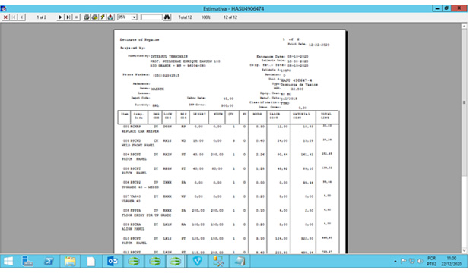This screenshot has width=473, height=273.
Task: Open PowerShell from the taskbar
Action: click(x=49, y=261)
